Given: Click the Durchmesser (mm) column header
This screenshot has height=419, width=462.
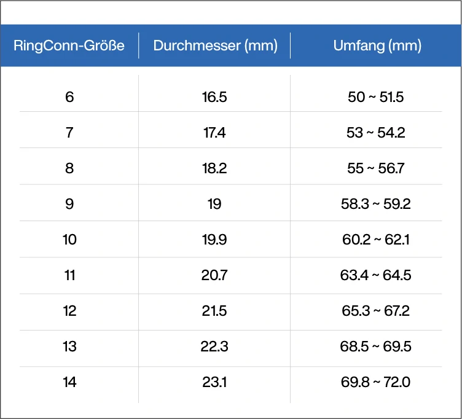Looking at the screenshot, I should pos(214,45).
